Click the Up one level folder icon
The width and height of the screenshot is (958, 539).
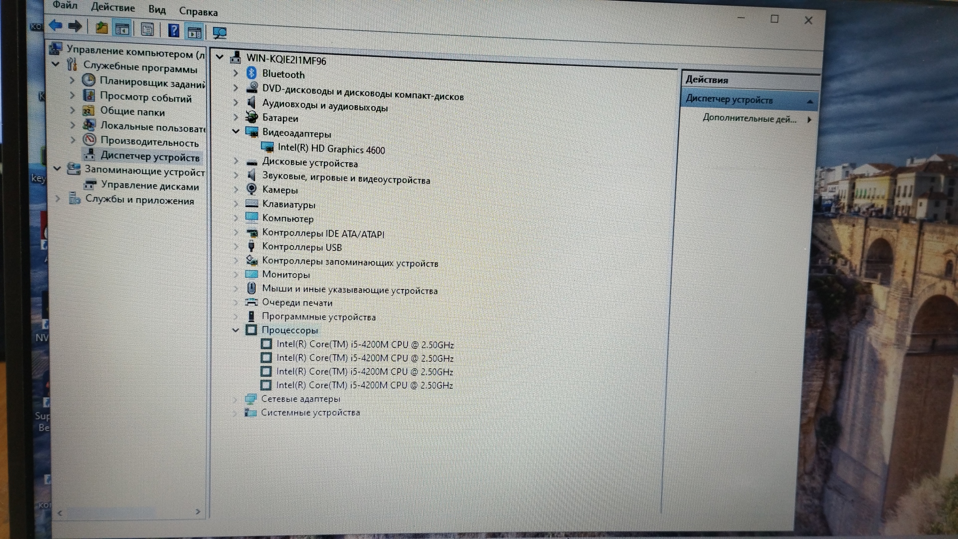tap(101, 28)
